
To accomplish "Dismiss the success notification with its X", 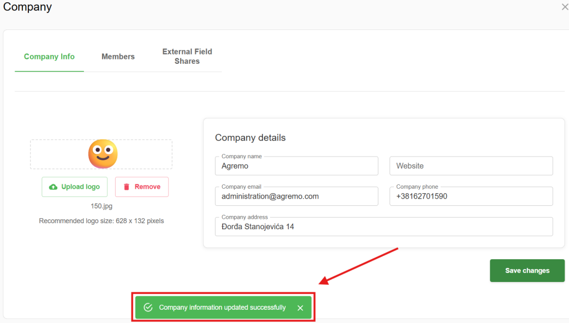I will tap(300, 308).
